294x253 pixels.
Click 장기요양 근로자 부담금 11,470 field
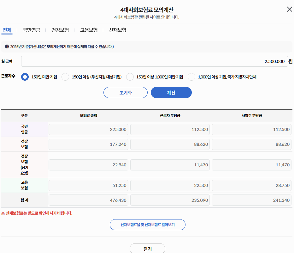[170, 165]
